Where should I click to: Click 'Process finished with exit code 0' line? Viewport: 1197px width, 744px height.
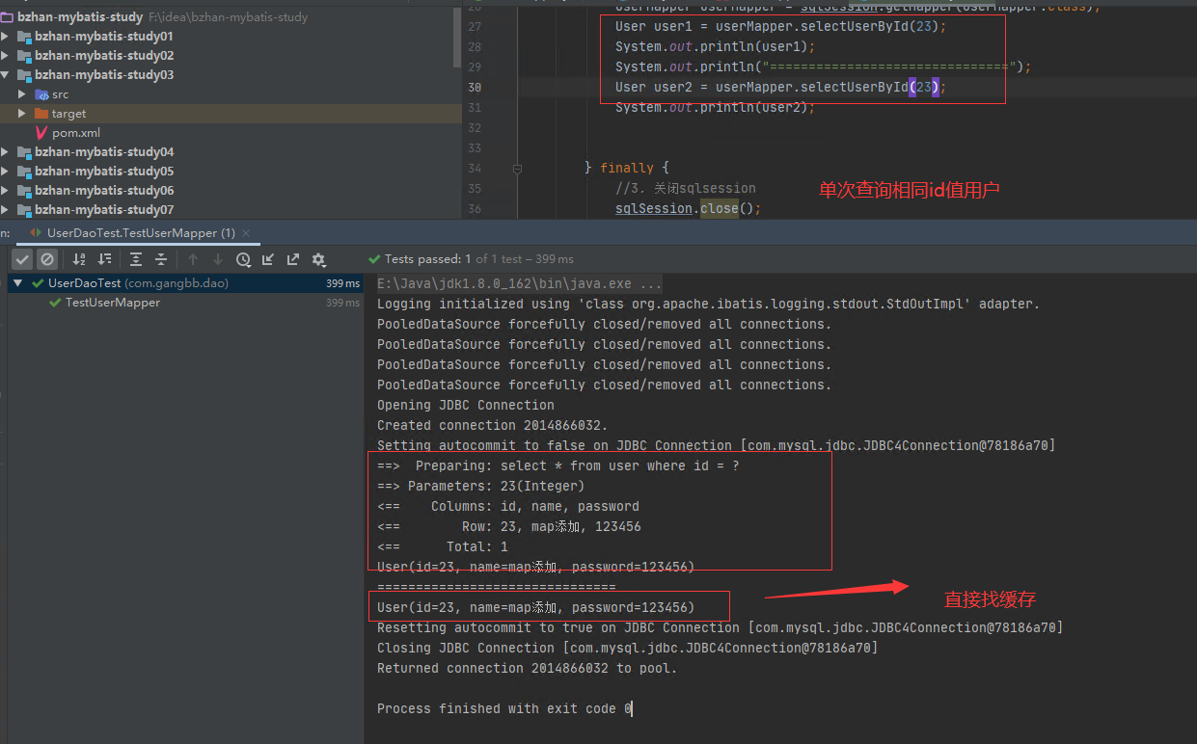pos(504,708)
